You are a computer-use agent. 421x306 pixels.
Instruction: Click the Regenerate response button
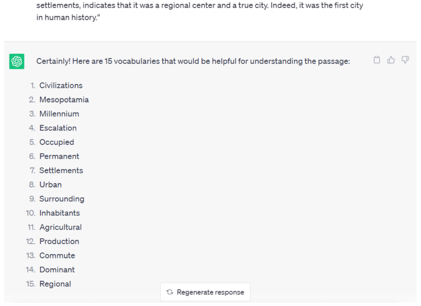click(x=205, y=292)
